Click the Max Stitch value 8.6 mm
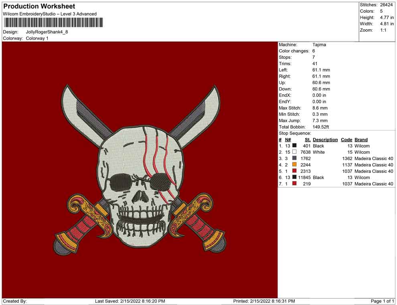The image size is (397, 305). pos(320,108)
